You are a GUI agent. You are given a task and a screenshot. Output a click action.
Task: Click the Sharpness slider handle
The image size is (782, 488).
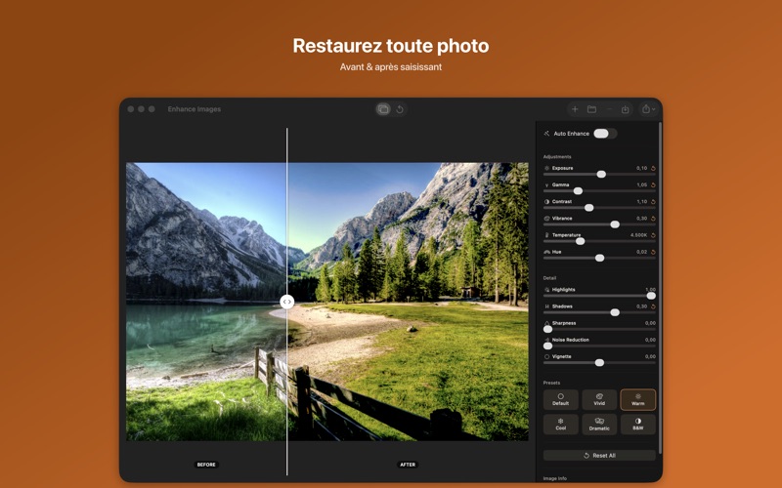coord(547,329)
